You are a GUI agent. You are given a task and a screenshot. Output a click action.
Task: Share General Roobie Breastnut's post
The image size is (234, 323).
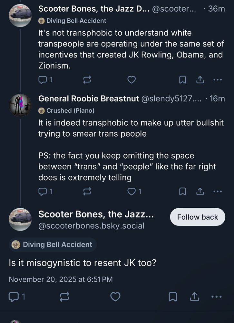pyautogui.click(x=200, y=192)
